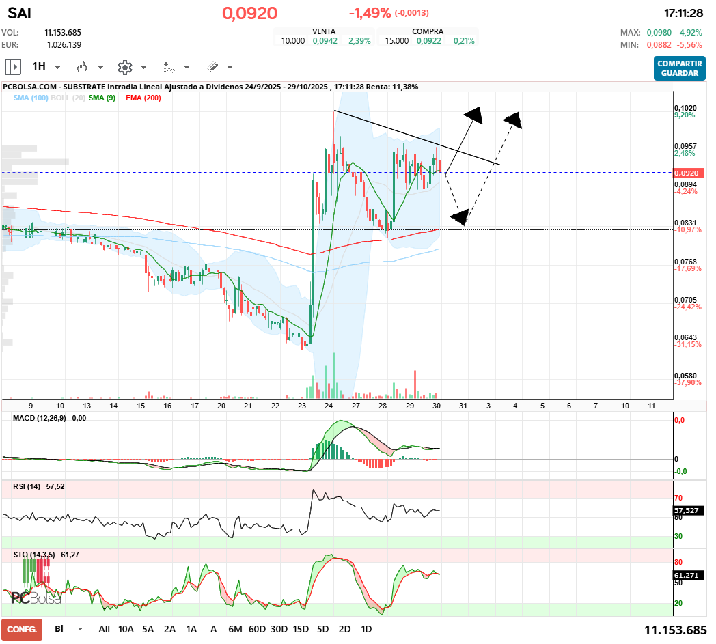Open the BI selector dropdown arrow

pos(80,629)
